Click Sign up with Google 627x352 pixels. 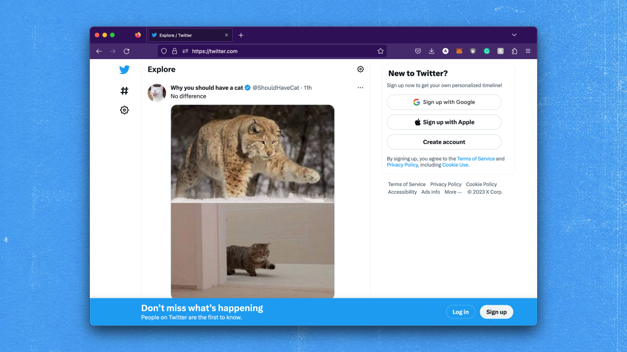[444, 102]
